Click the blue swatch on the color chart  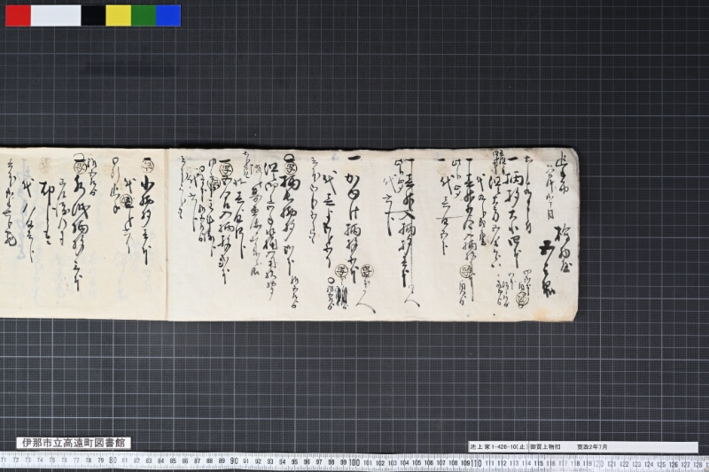[168, 16]
